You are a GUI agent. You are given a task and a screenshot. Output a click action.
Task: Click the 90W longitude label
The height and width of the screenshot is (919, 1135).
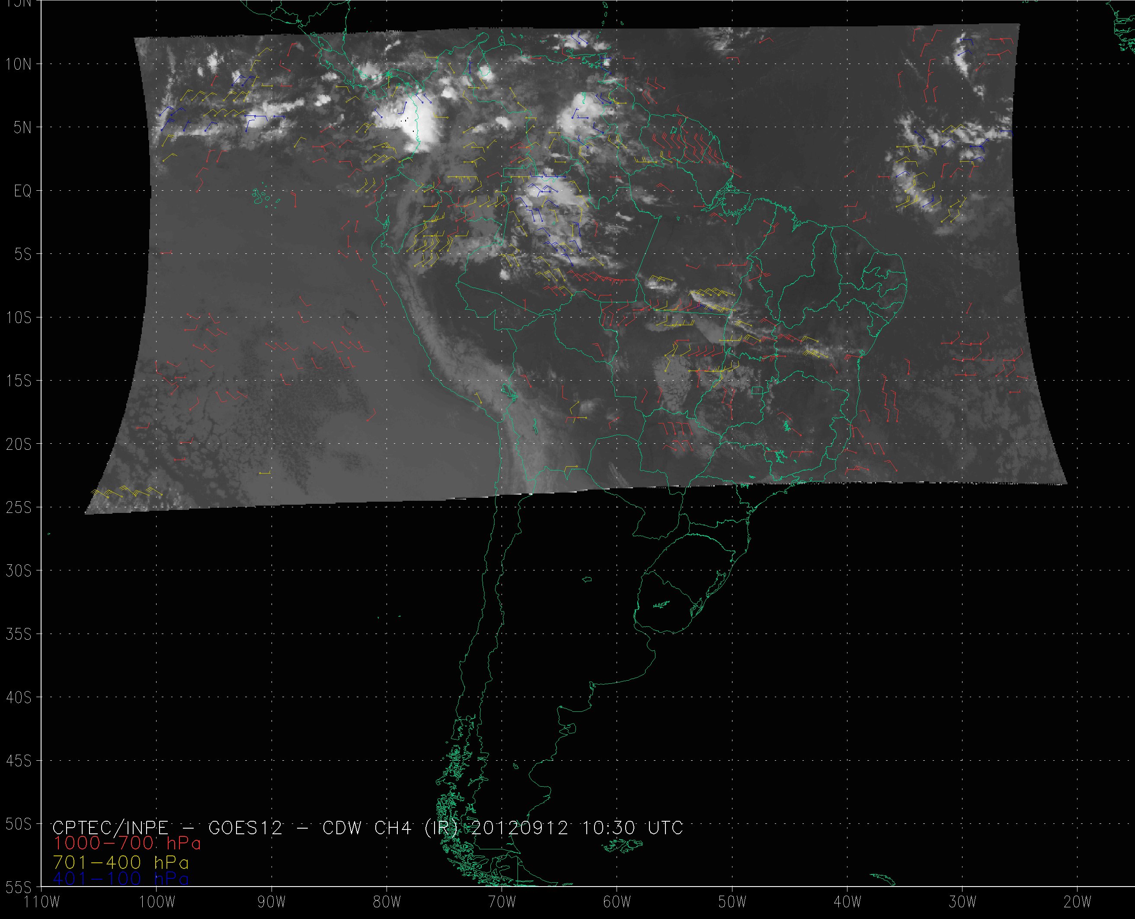(x=272, y=902)
